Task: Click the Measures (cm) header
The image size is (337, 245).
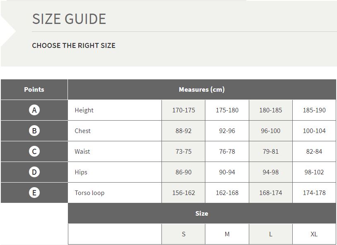Action: point(202,90)
